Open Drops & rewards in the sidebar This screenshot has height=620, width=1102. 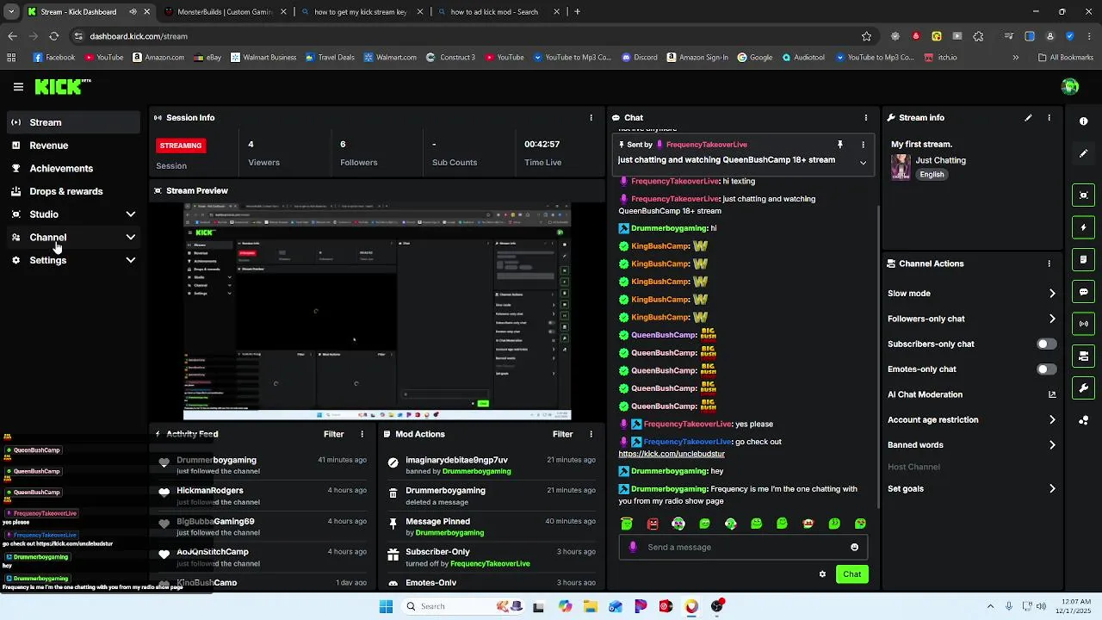(73, 191)
